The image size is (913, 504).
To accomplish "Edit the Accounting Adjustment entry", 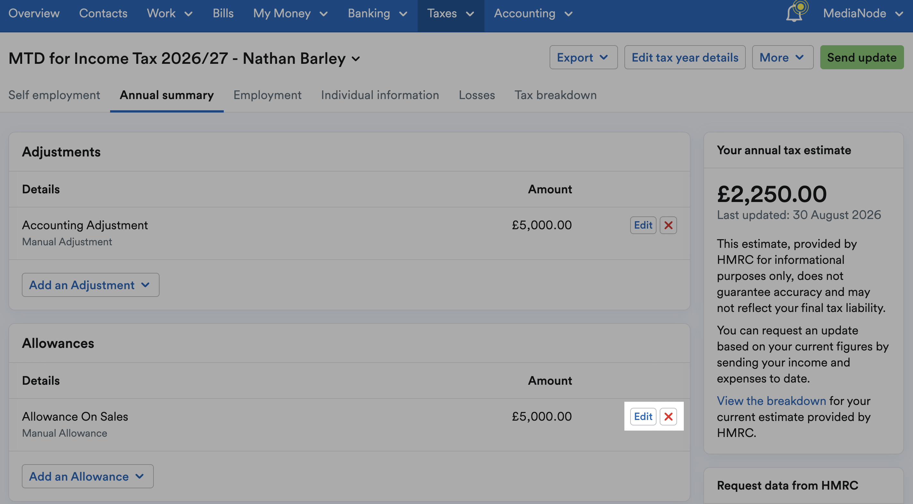I will click(643, 225).
